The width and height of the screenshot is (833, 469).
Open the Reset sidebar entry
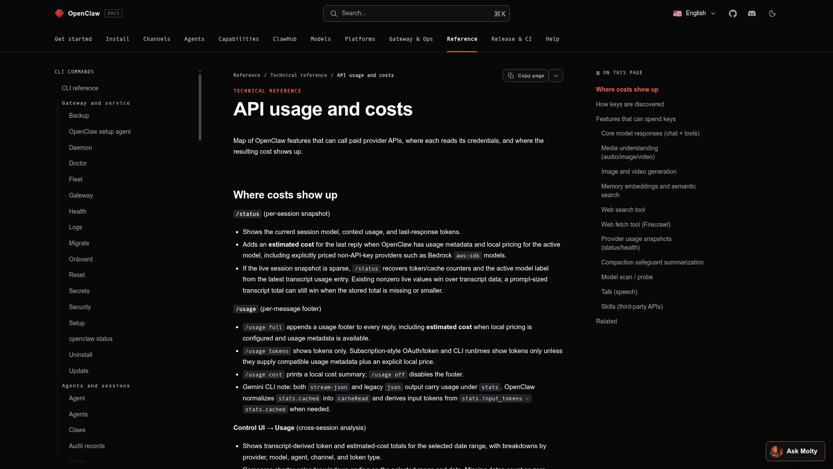click(77, 275)
